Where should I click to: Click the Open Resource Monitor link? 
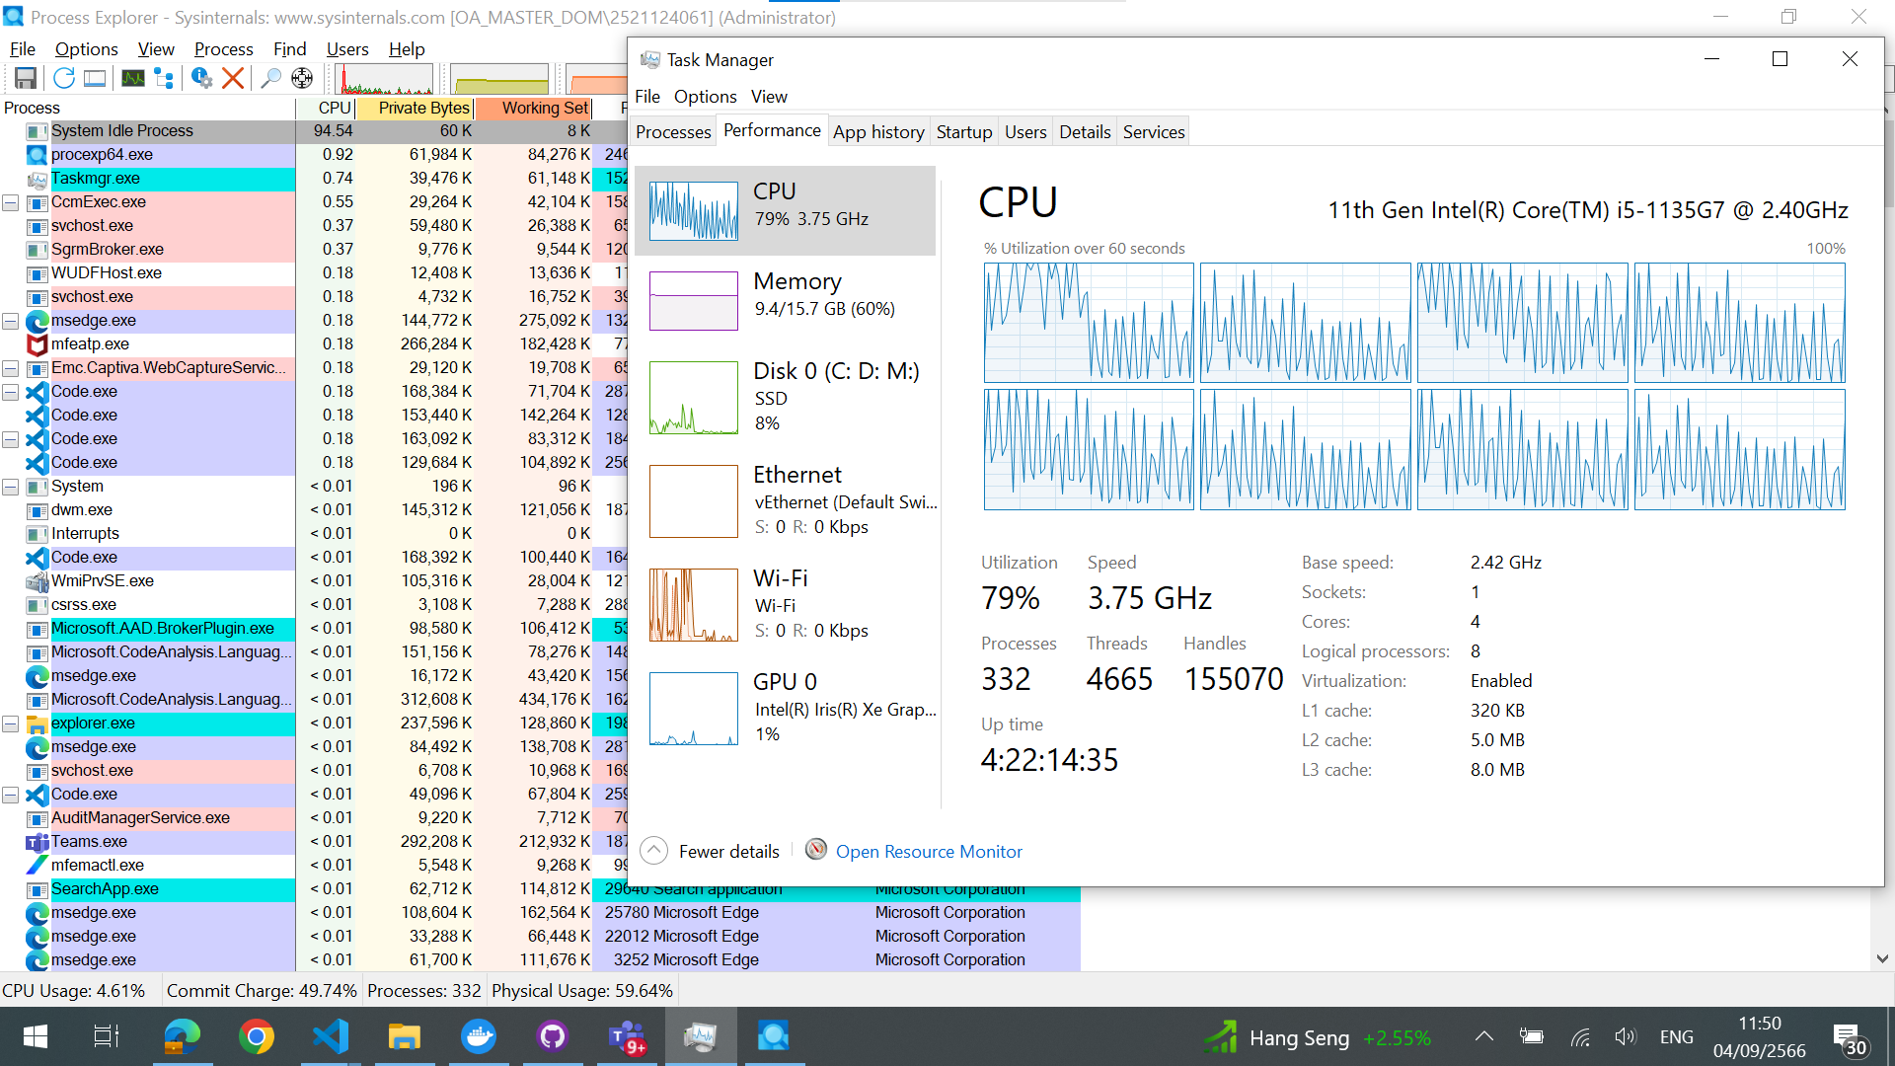pos(928,851)
